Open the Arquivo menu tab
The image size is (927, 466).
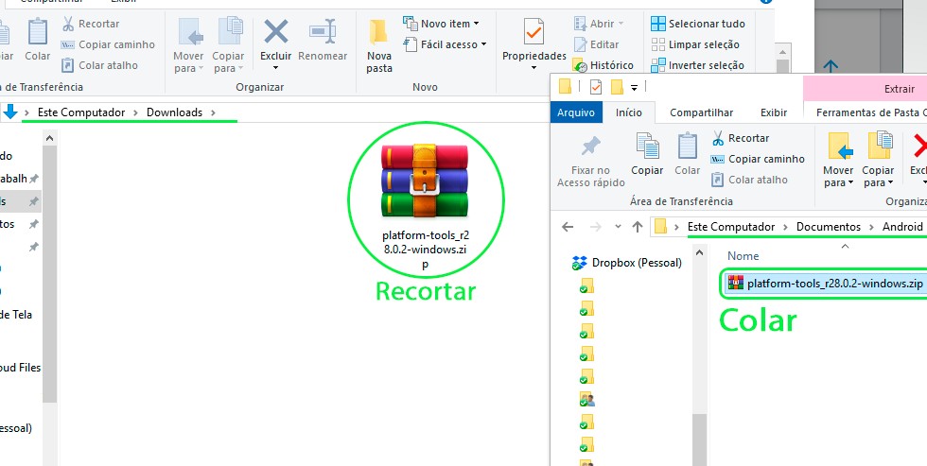click(x=575, y=112)
